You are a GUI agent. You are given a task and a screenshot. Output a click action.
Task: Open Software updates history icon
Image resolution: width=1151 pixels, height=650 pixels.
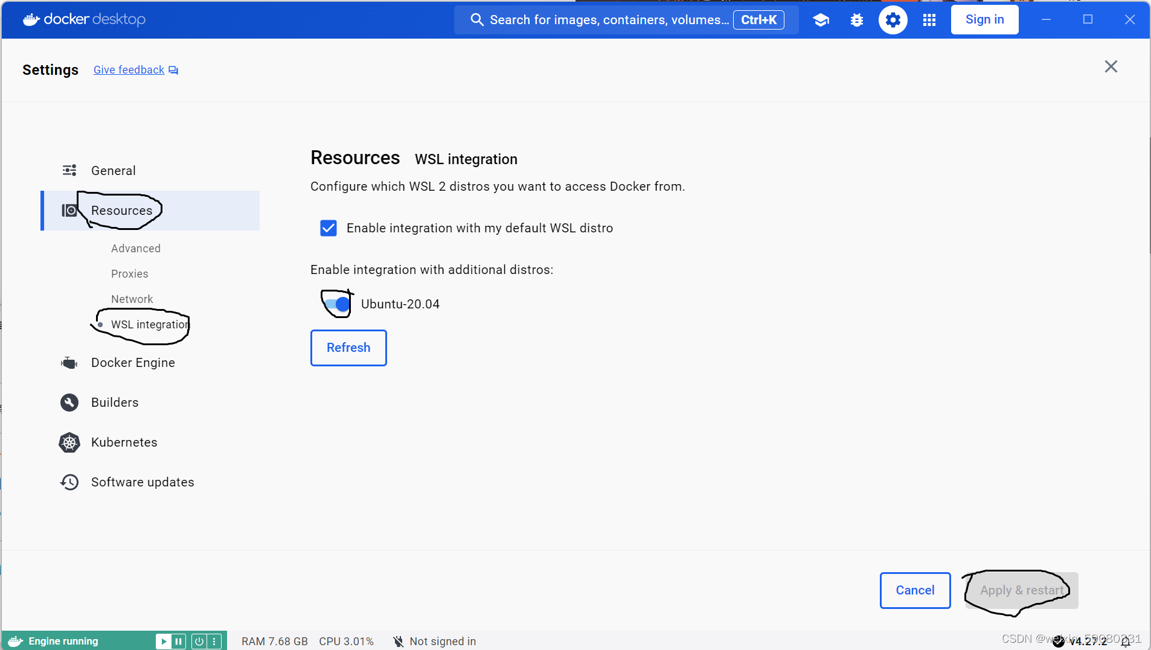(x=69, y=482)
